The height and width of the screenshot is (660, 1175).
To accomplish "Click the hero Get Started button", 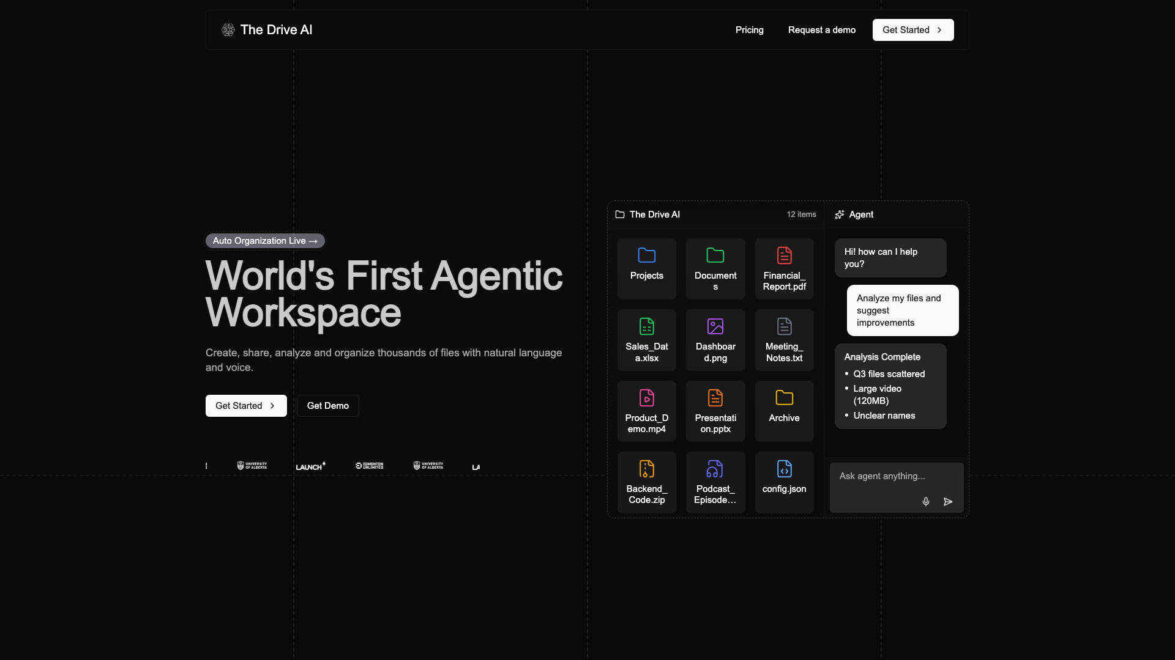I will (x=246, y=406).
